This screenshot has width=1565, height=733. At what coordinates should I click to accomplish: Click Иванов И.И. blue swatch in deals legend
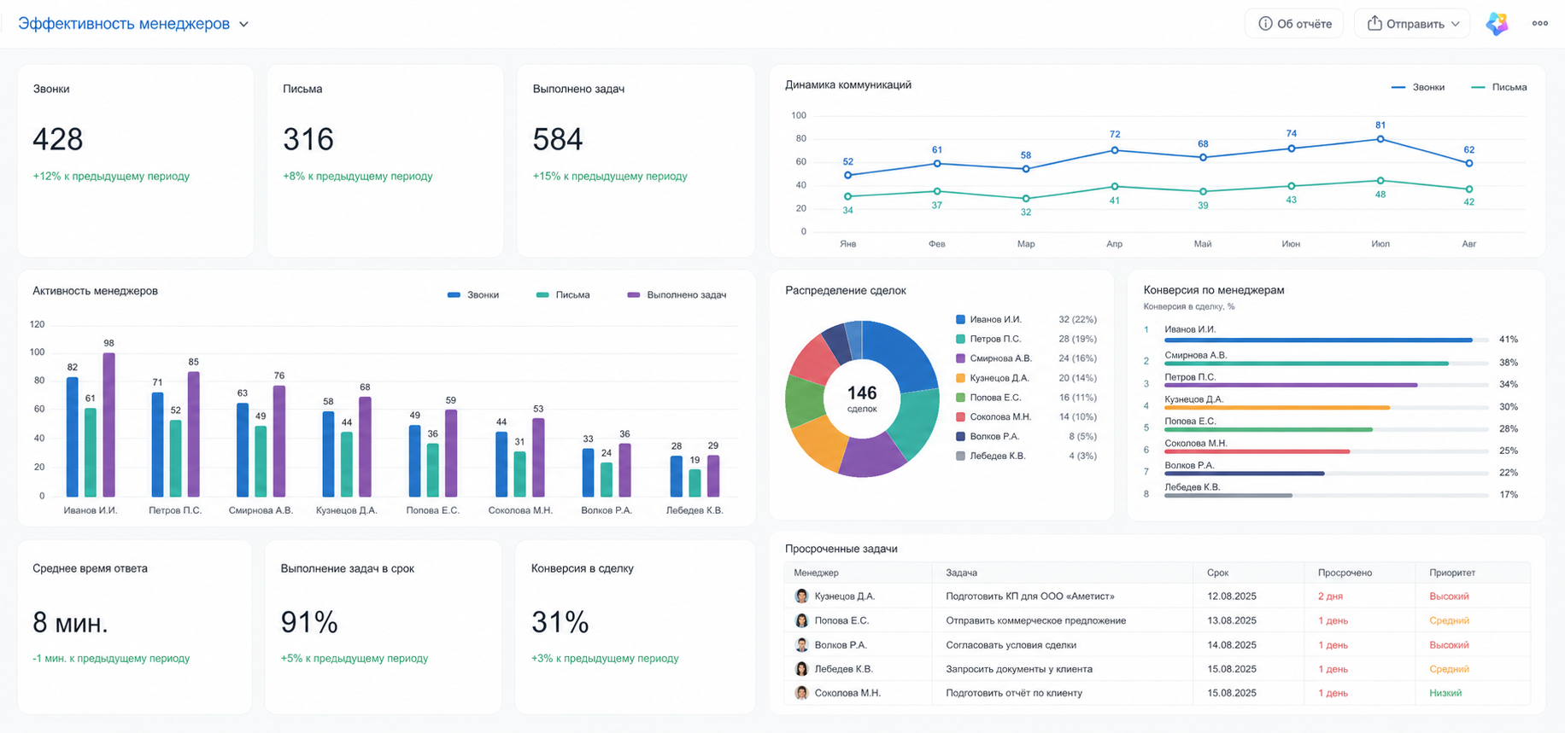click(x=960, y=319)
